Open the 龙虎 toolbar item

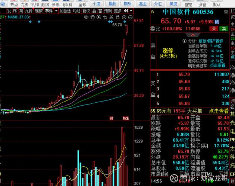pos(24,4)
